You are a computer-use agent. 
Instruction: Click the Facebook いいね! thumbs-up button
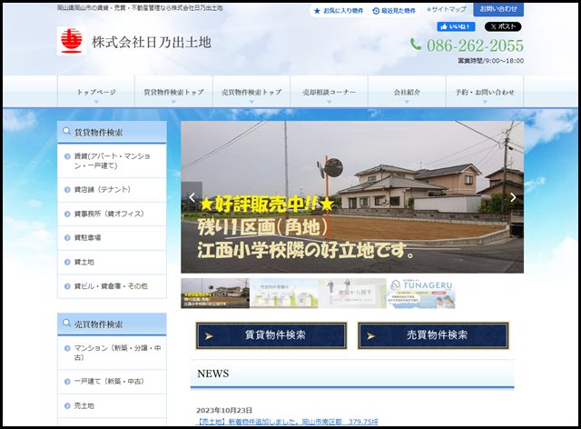tap(456, 26)
